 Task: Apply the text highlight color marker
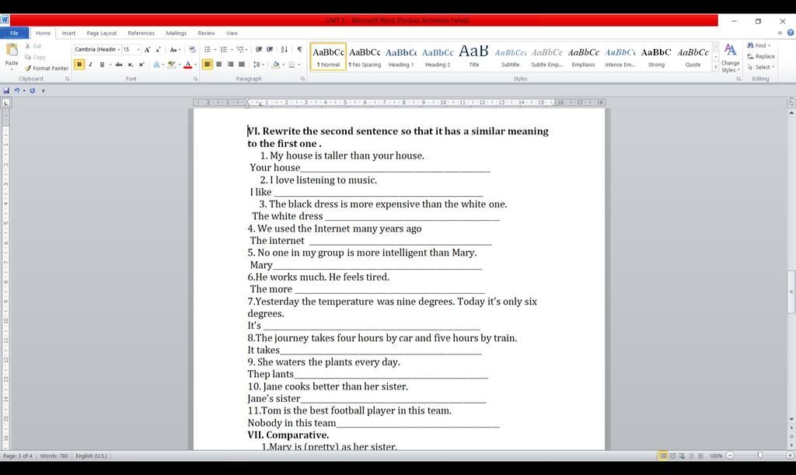(172, 65)
